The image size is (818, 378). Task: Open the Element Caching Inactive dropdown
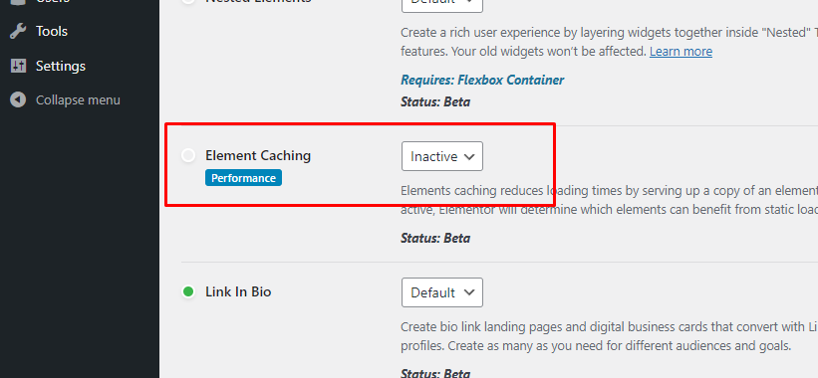coord(442,156)
